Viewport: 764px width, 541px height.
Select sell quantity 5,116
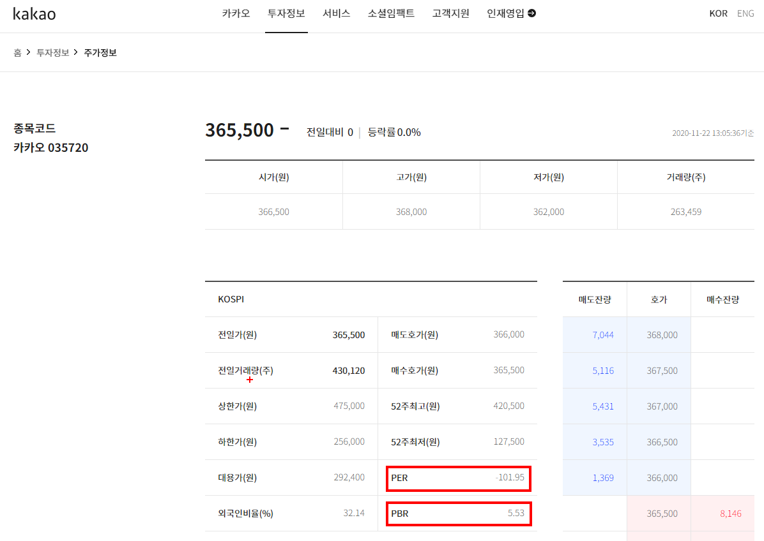[x=603, y=371]
